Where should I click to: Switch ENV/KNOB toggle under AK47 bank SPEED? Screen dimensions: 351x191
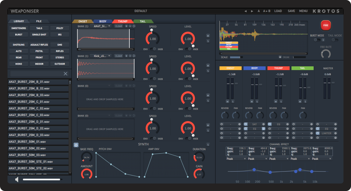click(x=153, y=49)
